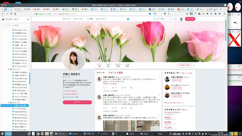Click the green padlock site security icon

37,14
